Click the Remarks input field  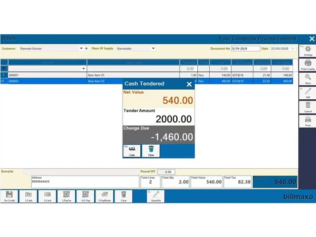pyautogui.click(x=81, y=172)
